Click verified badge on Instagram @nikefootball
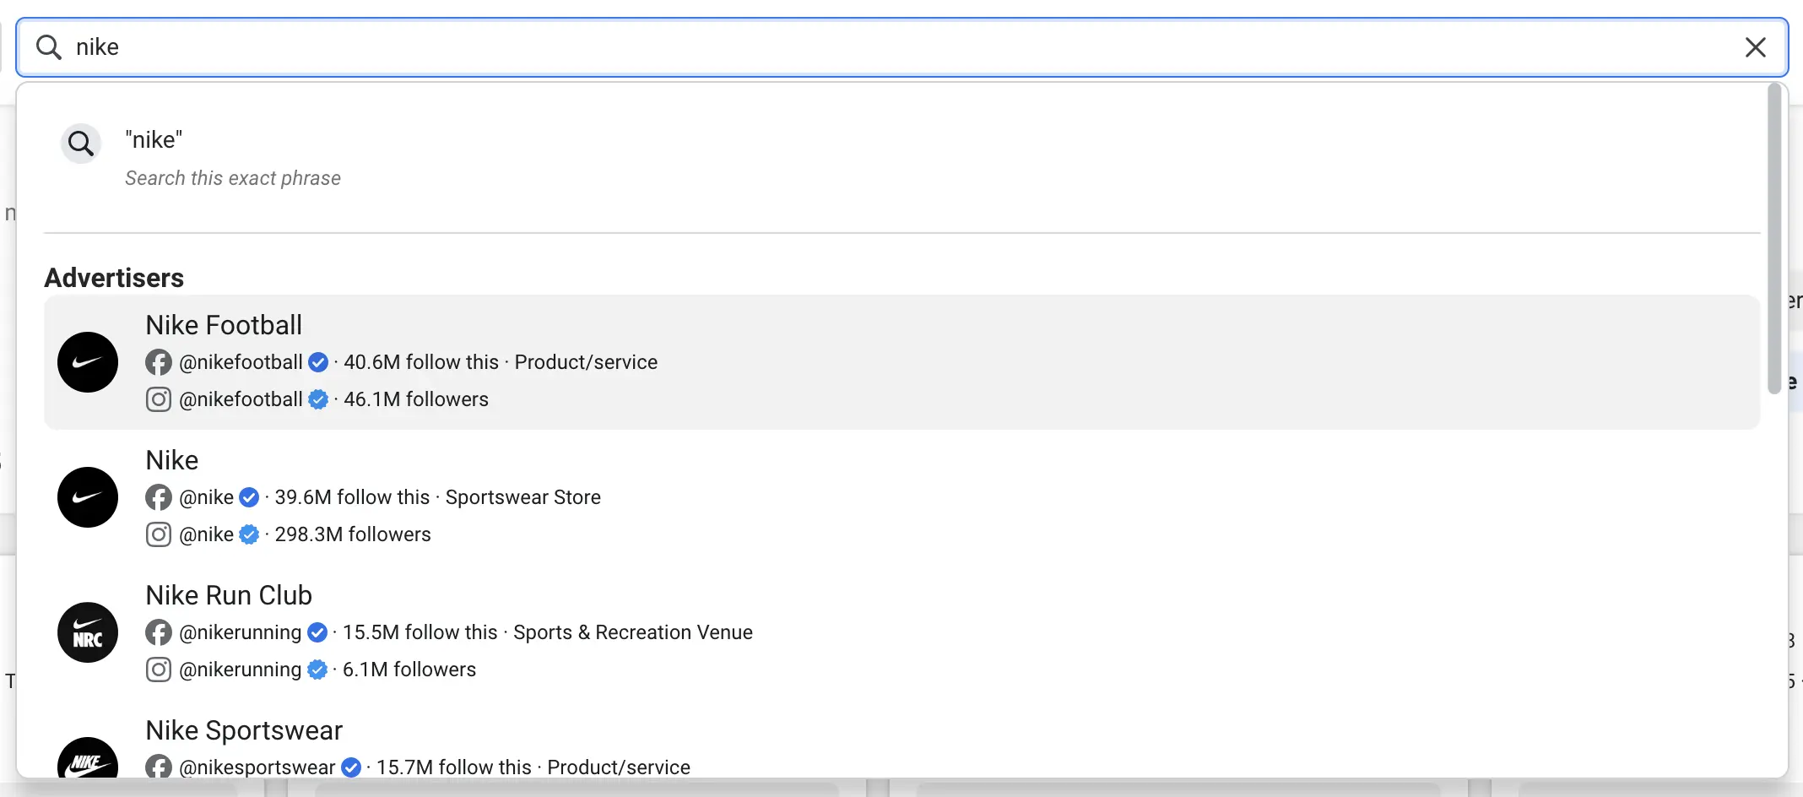 (x=318, y=399)
